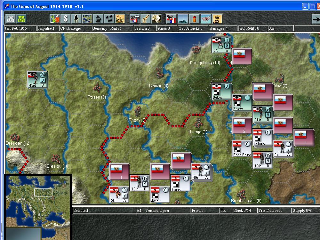Click the top bar Trench 0 field
This screenshot has height=240, width=320.
point(145,28)
